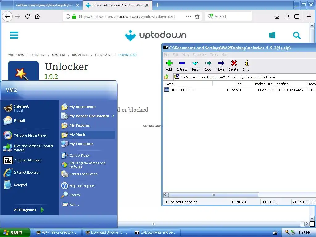
Task: Click the 7-Zip Copy toolbar icon
Action: pos(208,65)
